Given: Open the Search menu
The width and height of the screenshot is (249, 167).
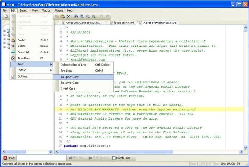Looking at the screenshot, I should [24, 11].
